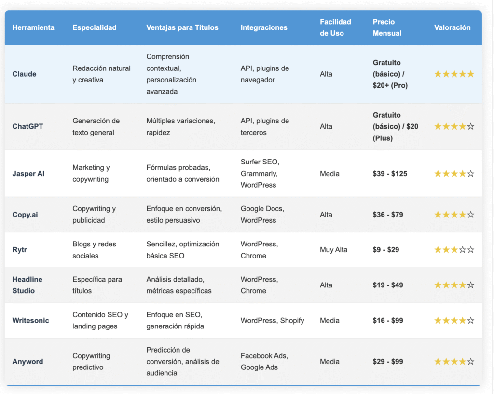Select the ChatGPT tool name
494x394 pixels.
27,127
